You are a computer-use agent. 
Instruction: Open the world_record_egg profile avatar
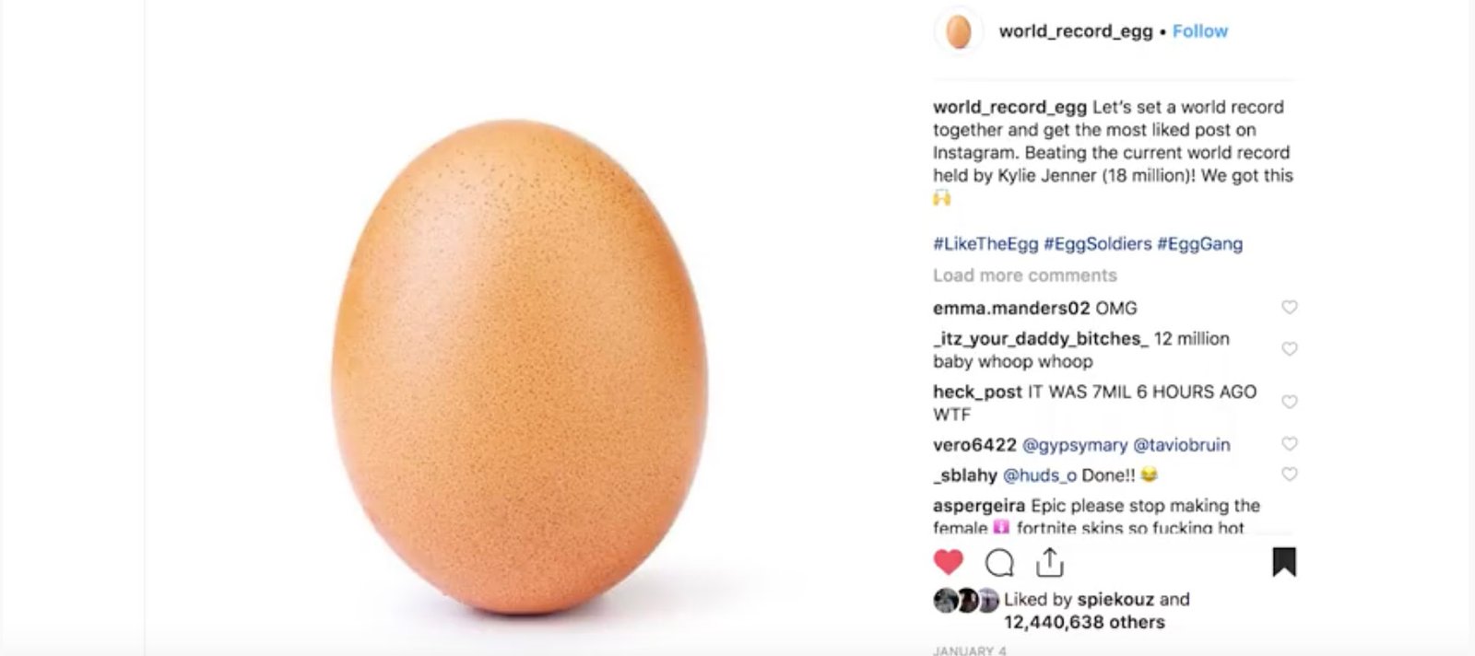958,31
